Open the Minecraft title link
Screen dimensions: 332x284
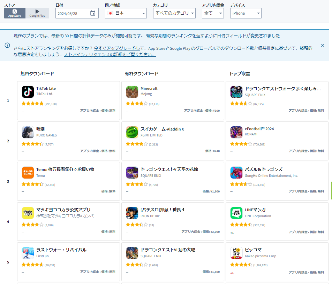[x=149, y=88]
